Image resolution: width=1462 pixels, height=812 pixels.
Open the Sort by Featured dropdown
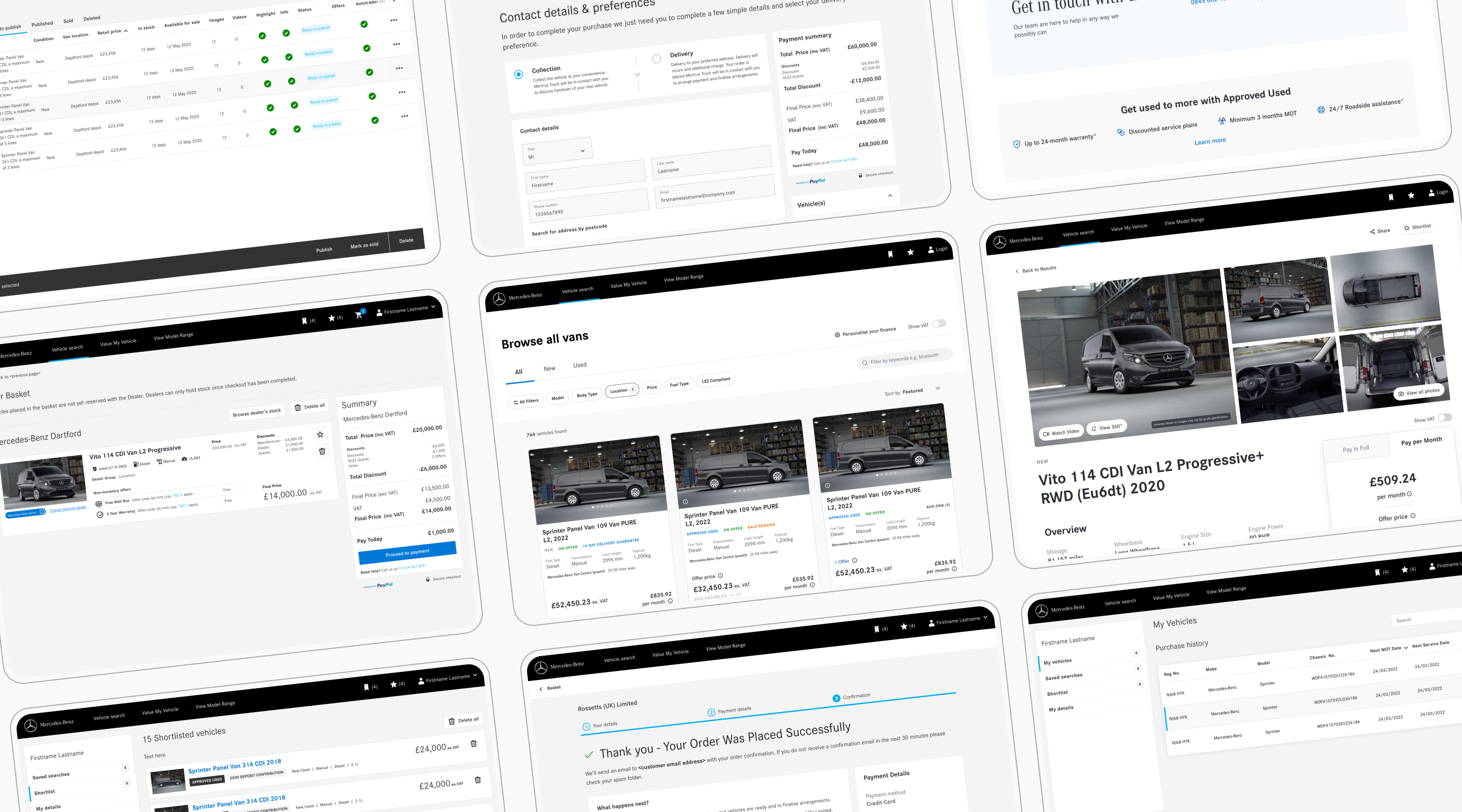pos(913,391)
